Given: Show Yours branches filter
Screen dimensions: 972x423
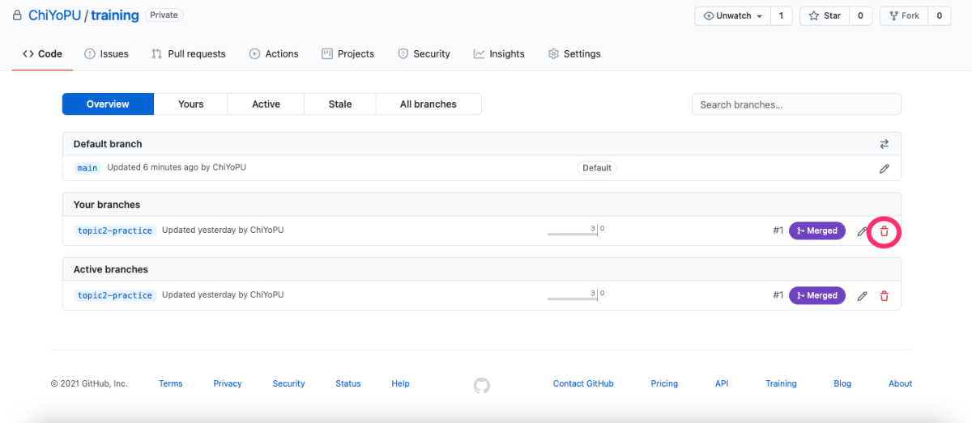Looking at the screenshot, I should (190, 104).
